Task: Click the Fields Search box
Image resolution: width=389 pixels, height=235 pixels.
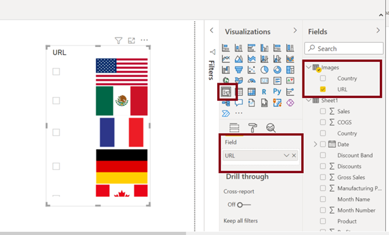Action: (x=344, y=48)
